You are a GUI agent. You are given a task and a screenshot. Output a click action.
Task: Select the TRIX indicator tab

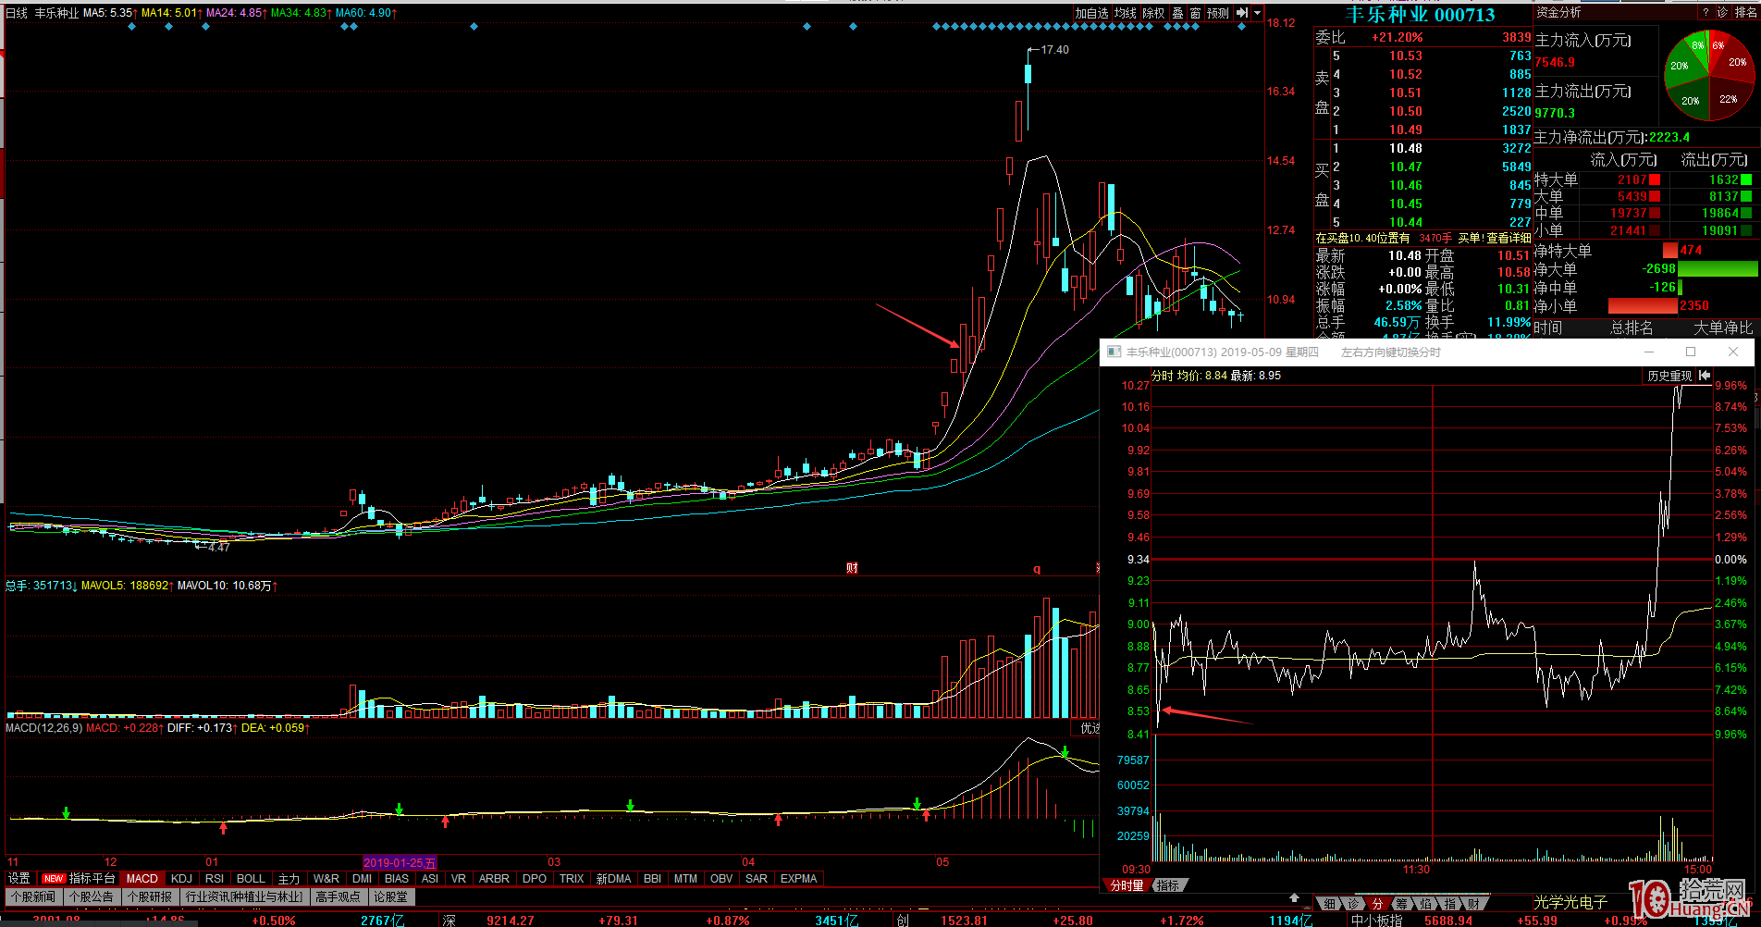(572, 878)
